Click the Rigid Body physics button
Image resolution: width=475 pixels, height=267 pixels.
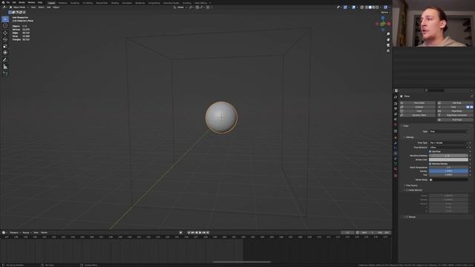455,111
